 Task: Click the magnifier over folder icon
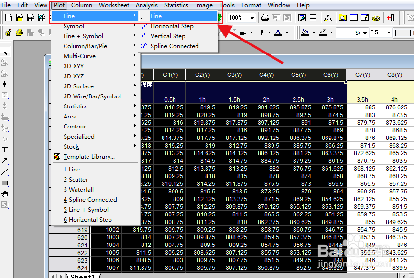point(343,18)
